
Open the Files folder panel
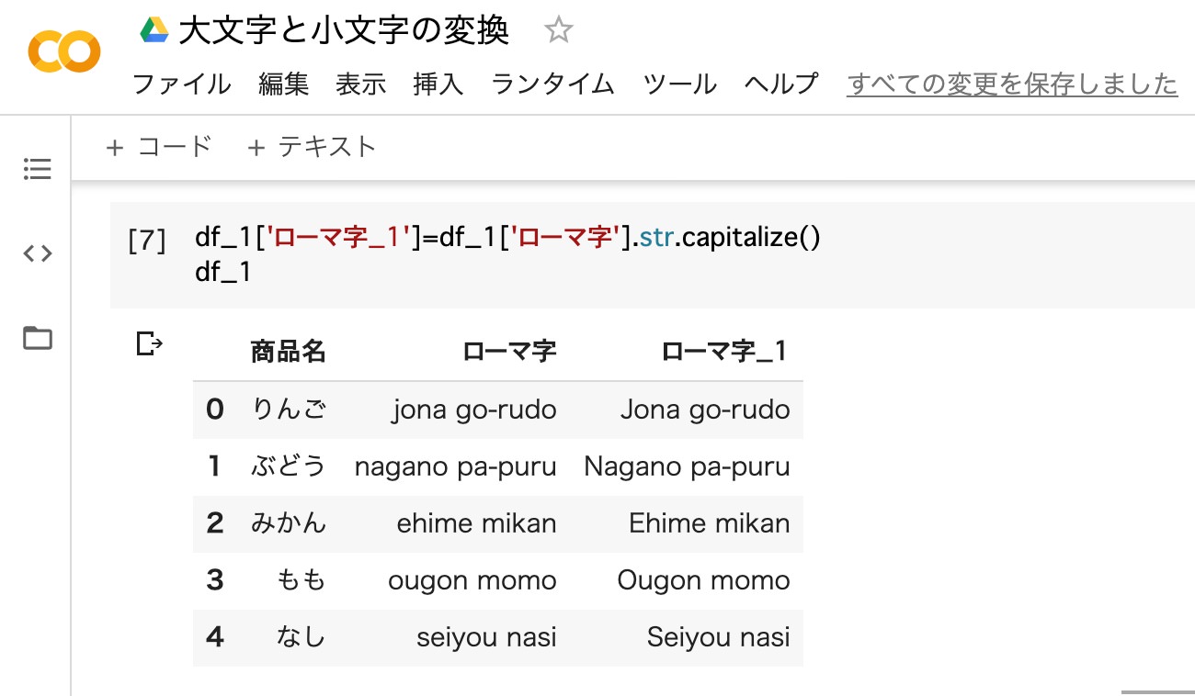[x=38, y=338]
